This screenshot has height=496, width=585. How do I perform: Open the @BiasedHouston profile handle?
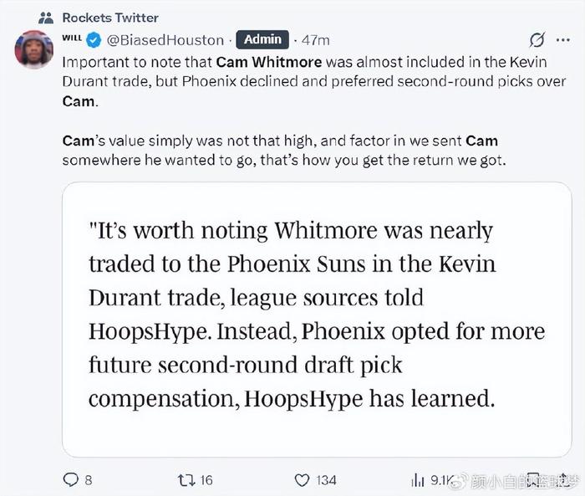165,39
